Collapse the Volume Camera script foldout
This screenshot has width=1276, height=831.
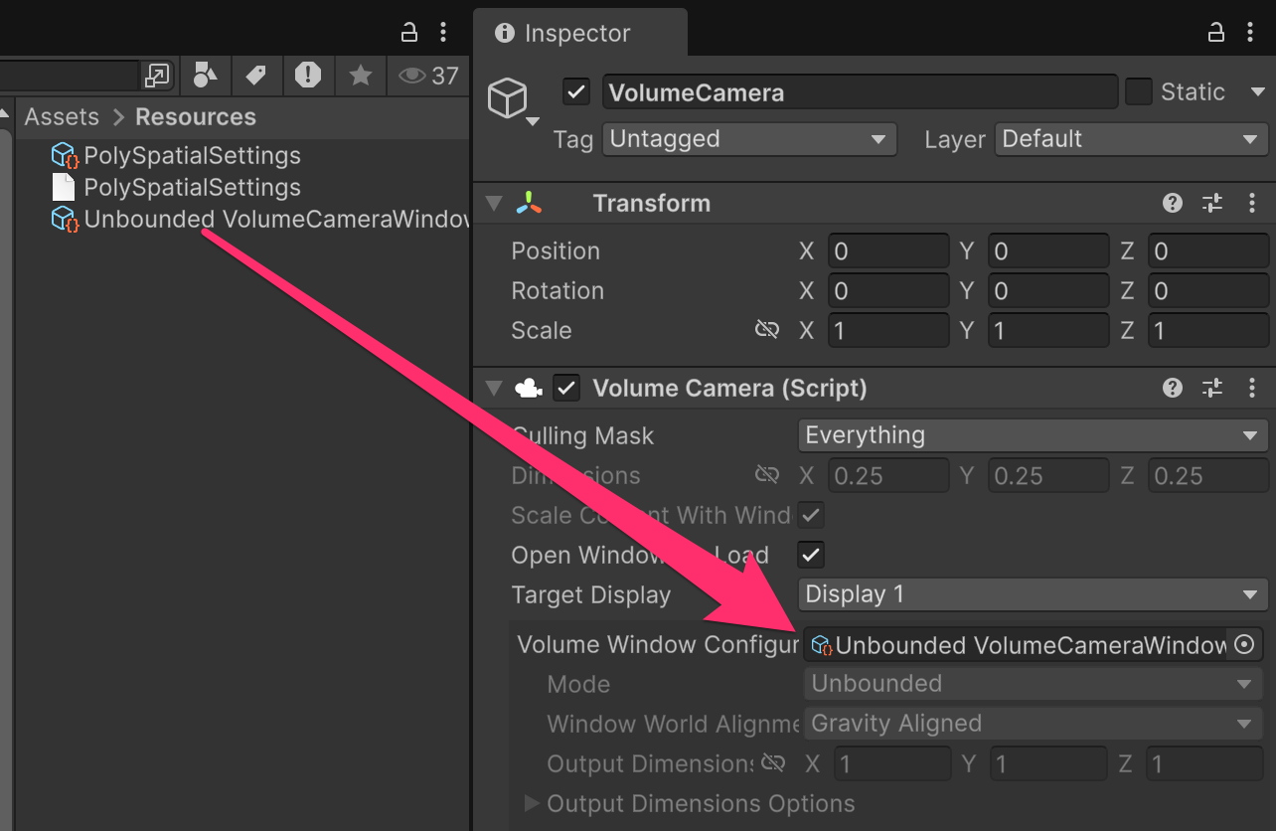click(494, 388)
